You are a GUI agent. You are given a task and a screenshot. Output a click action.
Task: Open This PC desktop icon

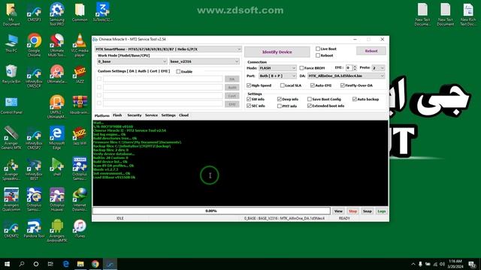(x=11, y=43)
